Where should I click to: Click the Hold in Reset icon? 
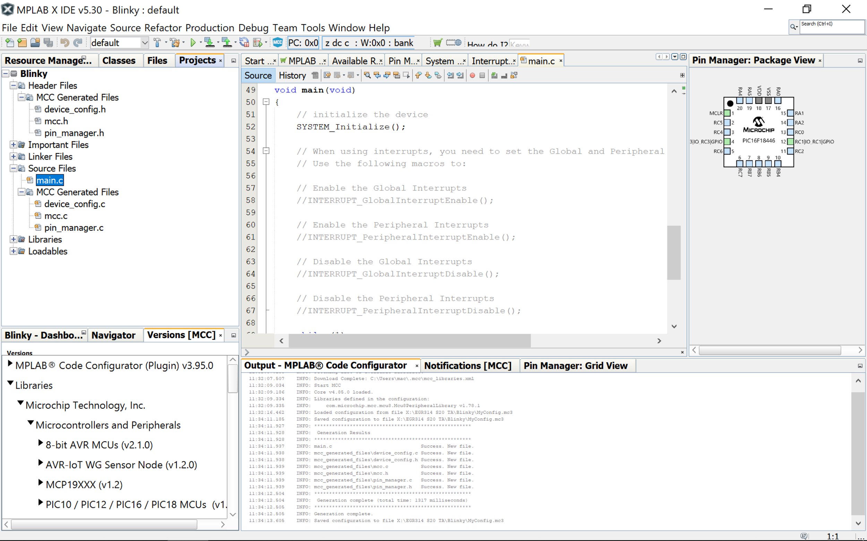coord(244,43)
